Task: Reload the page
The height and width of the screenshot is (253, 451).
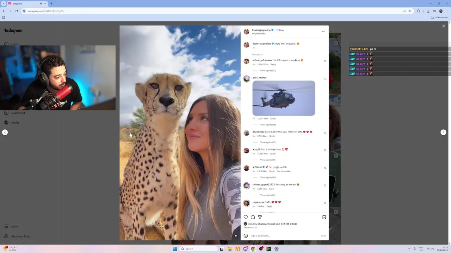Action: [16, 11]
